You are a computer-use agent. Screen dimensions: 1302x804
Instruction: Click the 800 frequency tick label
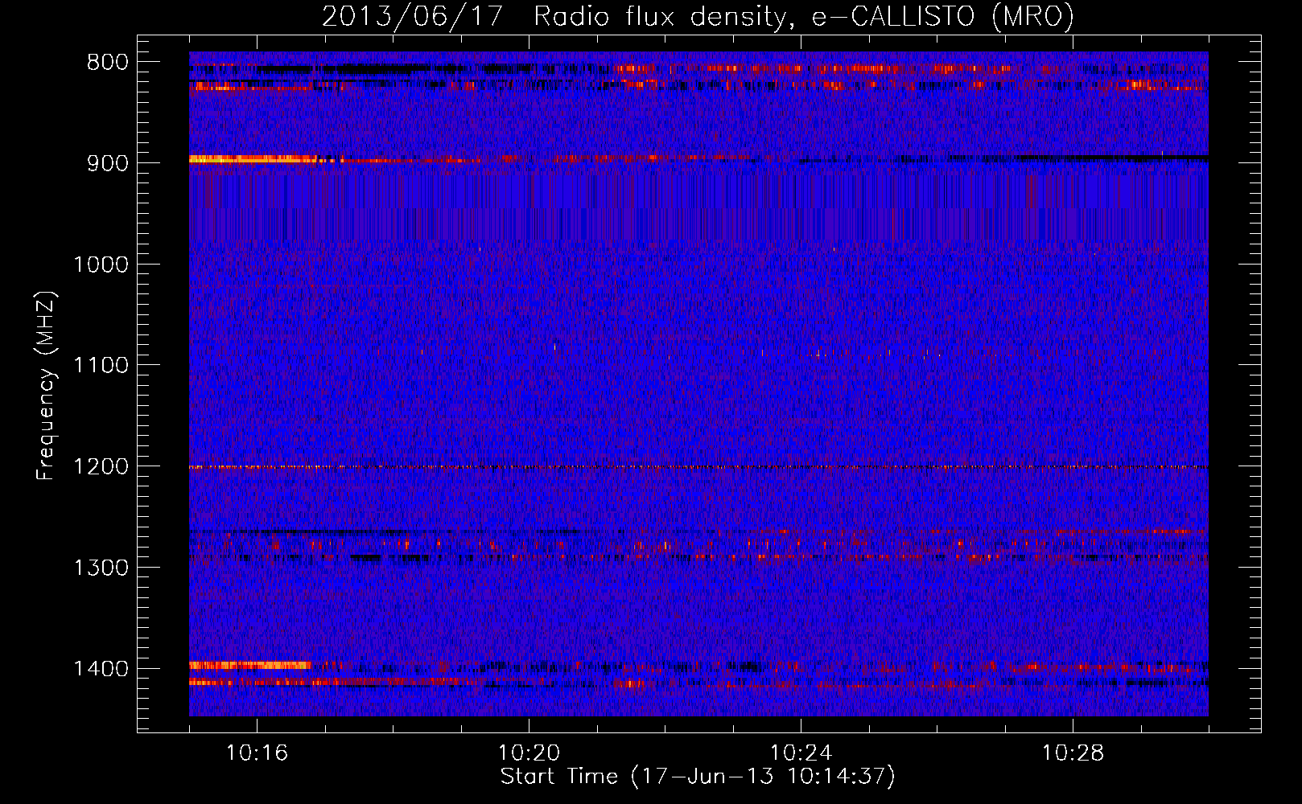coord(108,63)
